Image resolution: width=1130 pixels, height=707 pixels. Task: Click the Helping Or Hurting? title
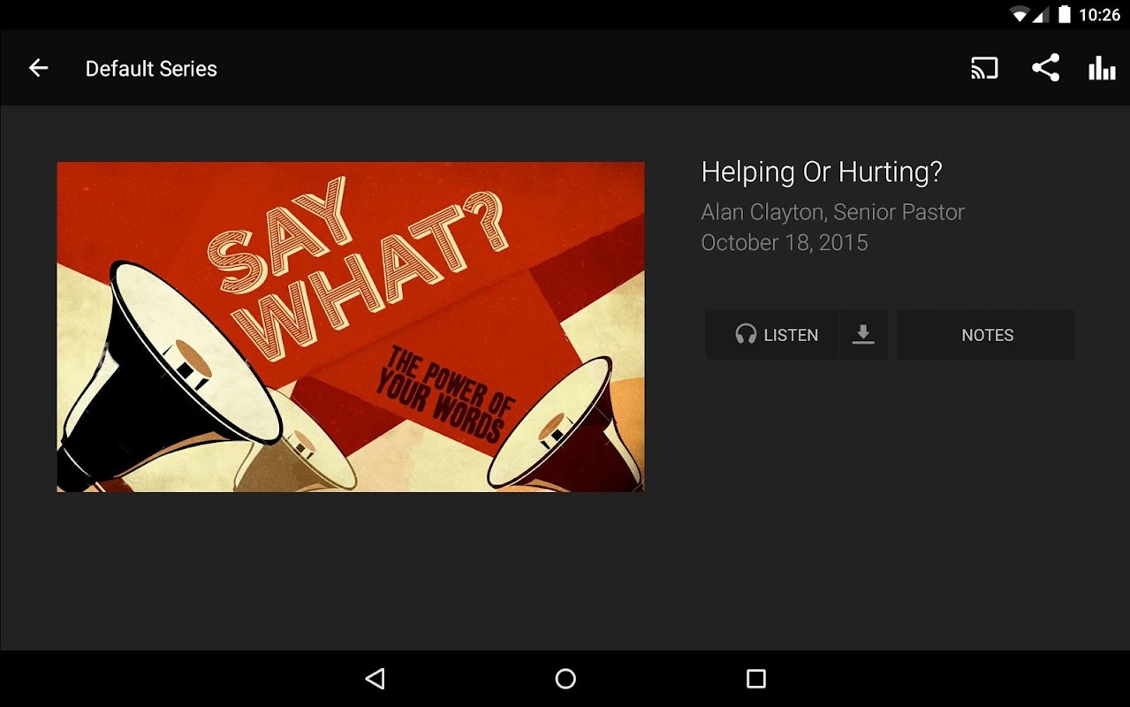click(x=822, y=172)
